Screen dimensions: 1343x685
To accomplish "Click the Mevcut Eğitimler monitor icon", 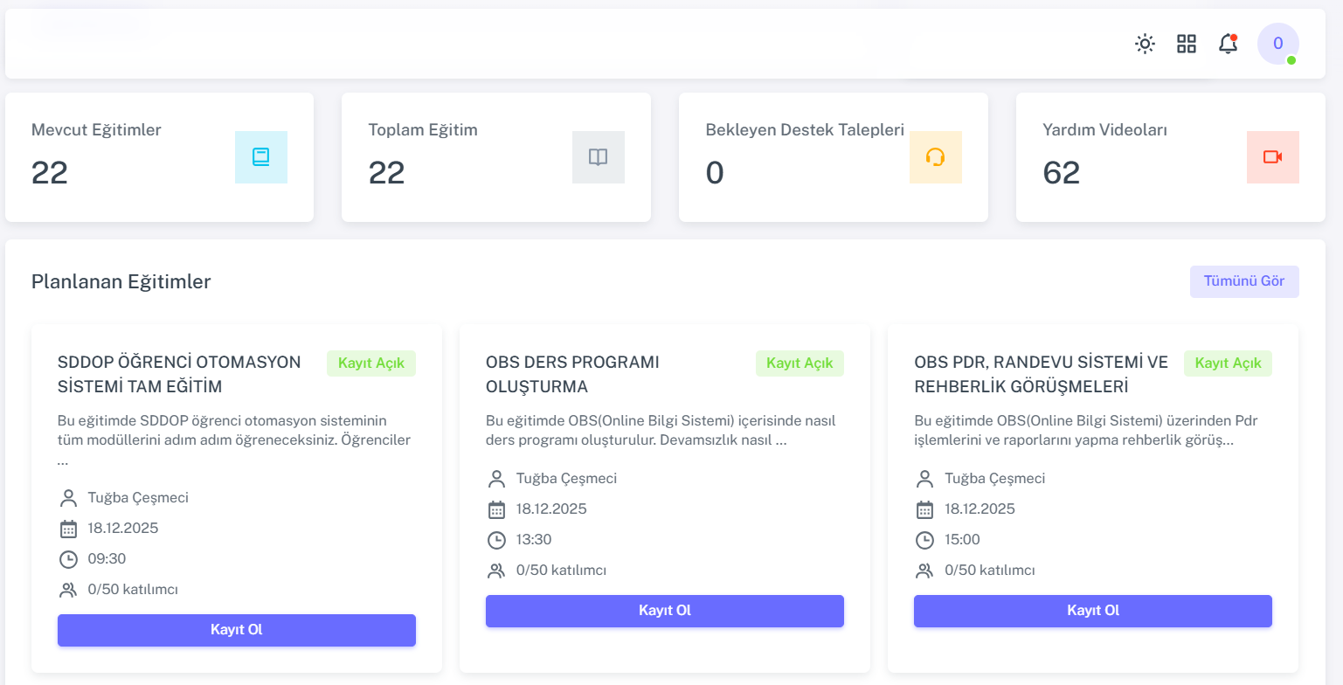I will [260, 157].
